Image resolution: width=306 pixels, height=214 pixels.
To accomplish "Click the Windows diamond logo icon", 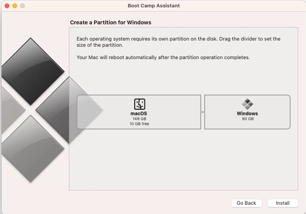I will (x=247, y=104).
